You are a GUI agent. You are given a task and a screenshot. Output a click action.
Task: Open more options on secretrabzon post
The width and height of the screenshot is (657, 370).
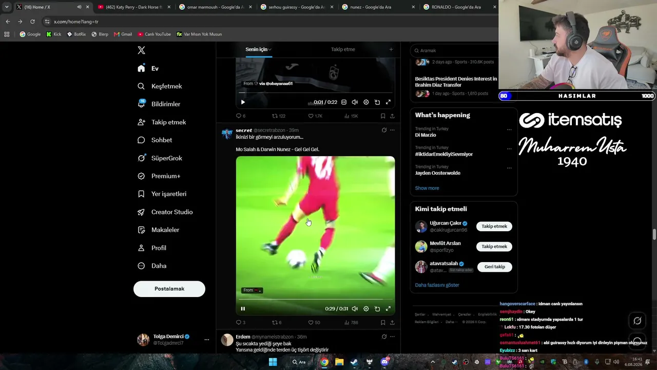[392, 130]
